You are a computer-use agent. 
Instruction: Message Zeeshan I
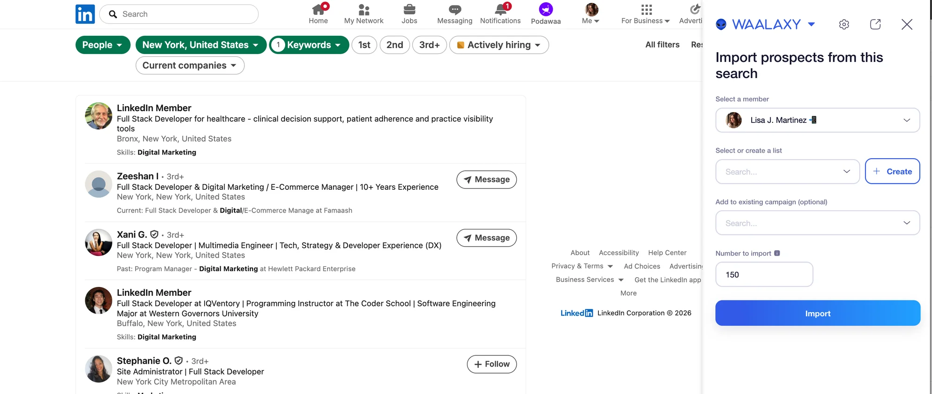click(487, 180)
